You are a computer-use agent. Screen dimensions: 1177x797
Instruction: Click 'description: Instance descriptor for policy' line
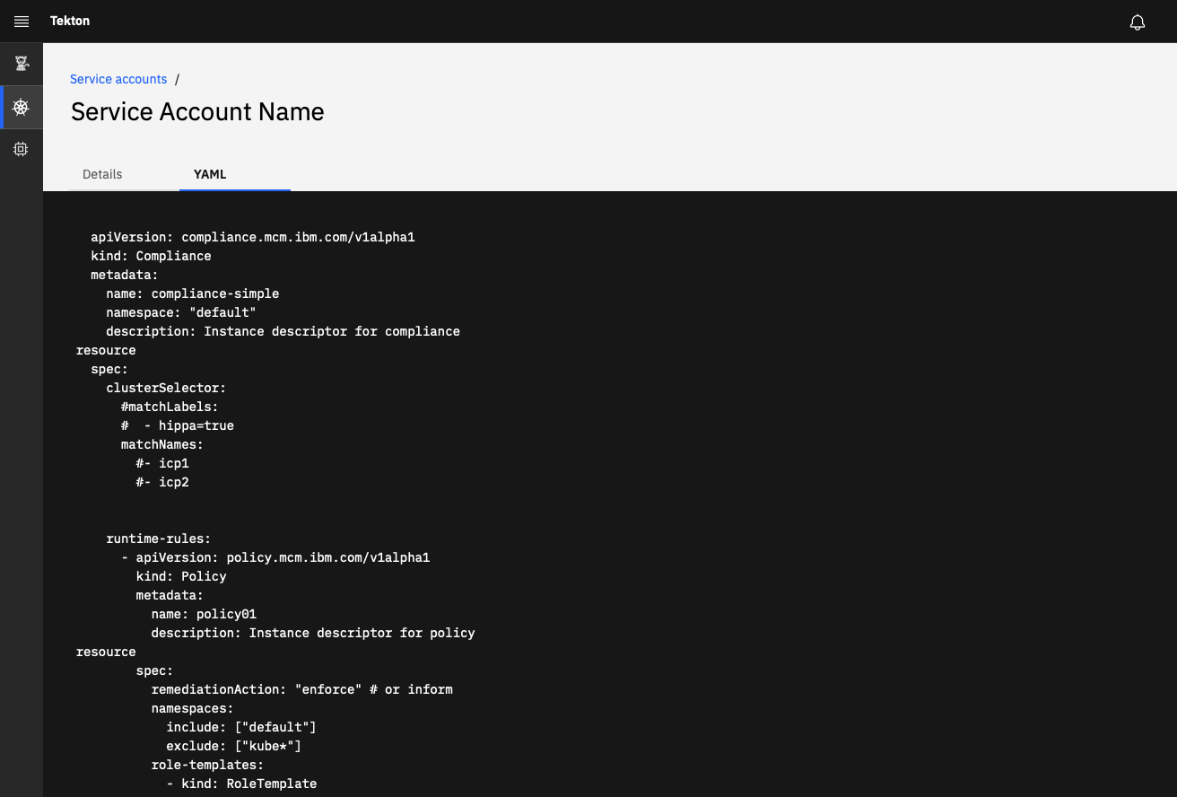click(x=313, y=633)
